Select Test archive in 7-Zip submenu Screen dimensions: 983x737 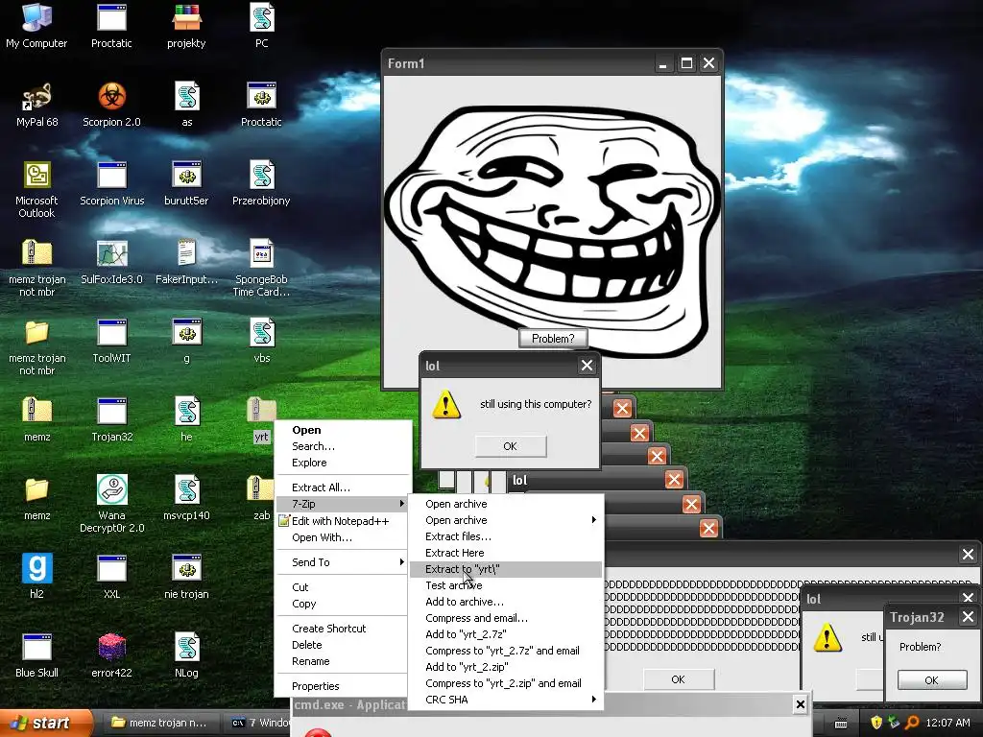pyautogui.click(x=506, y=585)
